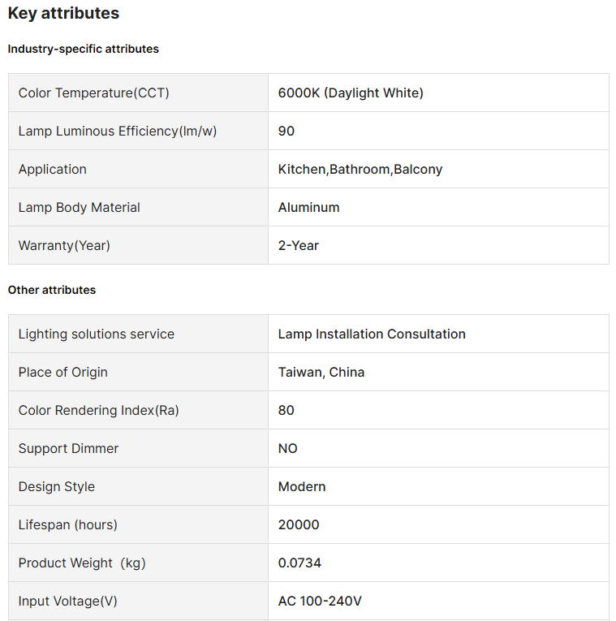Click the Color Temperature(CCT) label
Viewport: 616px width, 621px height.
[93, 93]
